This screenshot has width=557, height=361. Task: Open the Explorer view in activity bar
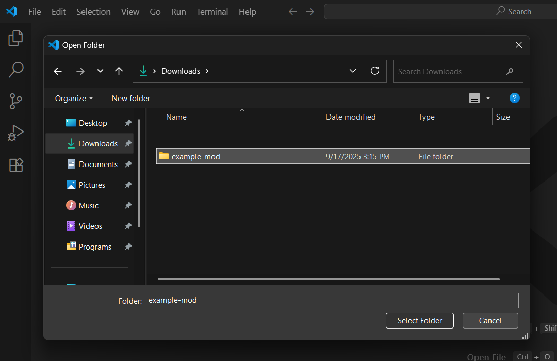pyautogui.click(x=16, y=38)
